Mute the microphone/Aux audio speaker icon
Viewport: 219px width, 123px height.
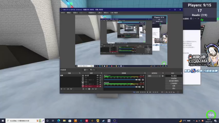(140, 80)
